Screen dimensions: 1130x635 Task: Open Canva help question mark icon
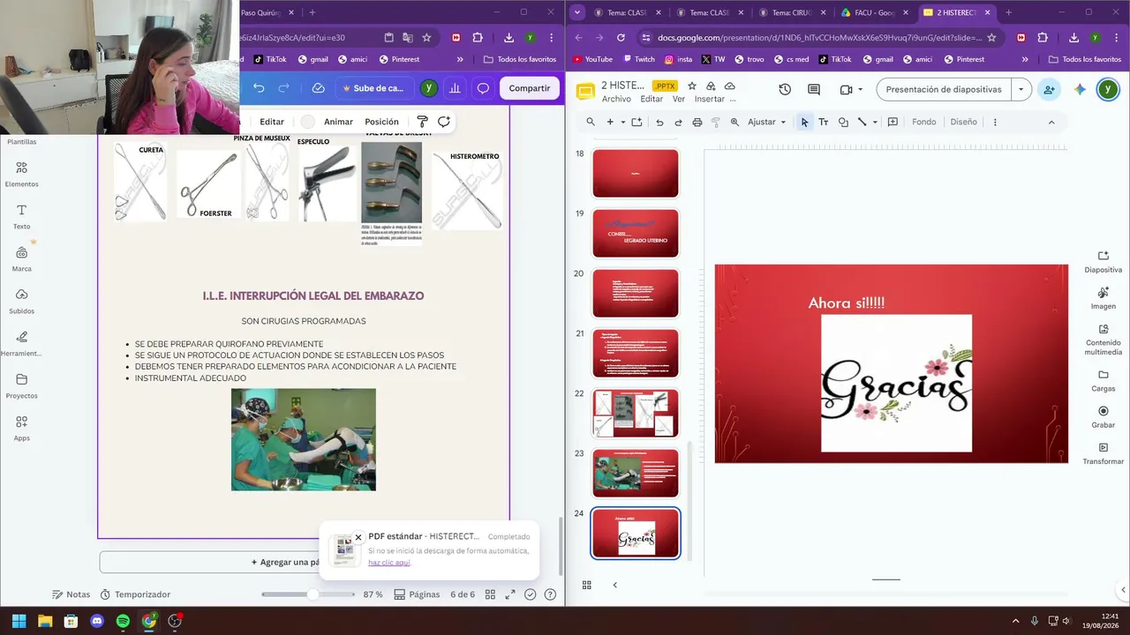tap(550, 594)
